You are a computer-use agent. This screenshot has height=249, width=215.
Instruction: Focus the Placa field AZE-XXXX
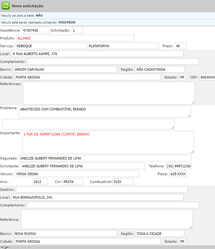point(178,174)
